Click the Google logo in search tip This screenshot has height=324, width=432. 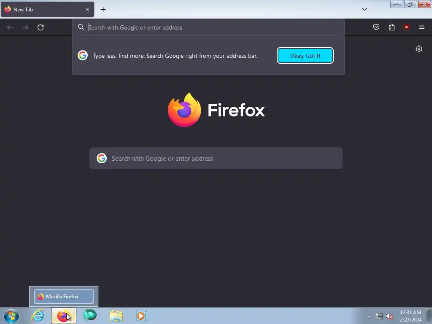83,55
